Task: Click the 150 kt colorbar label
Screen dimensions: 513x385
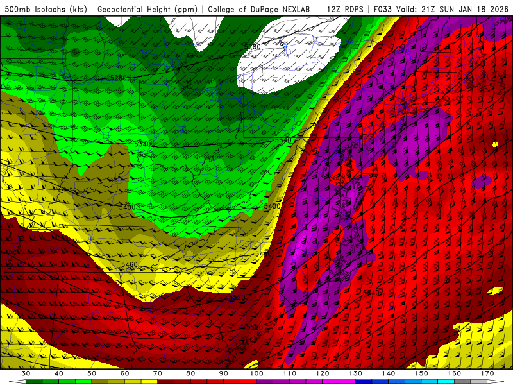Action: click(421, 373)
